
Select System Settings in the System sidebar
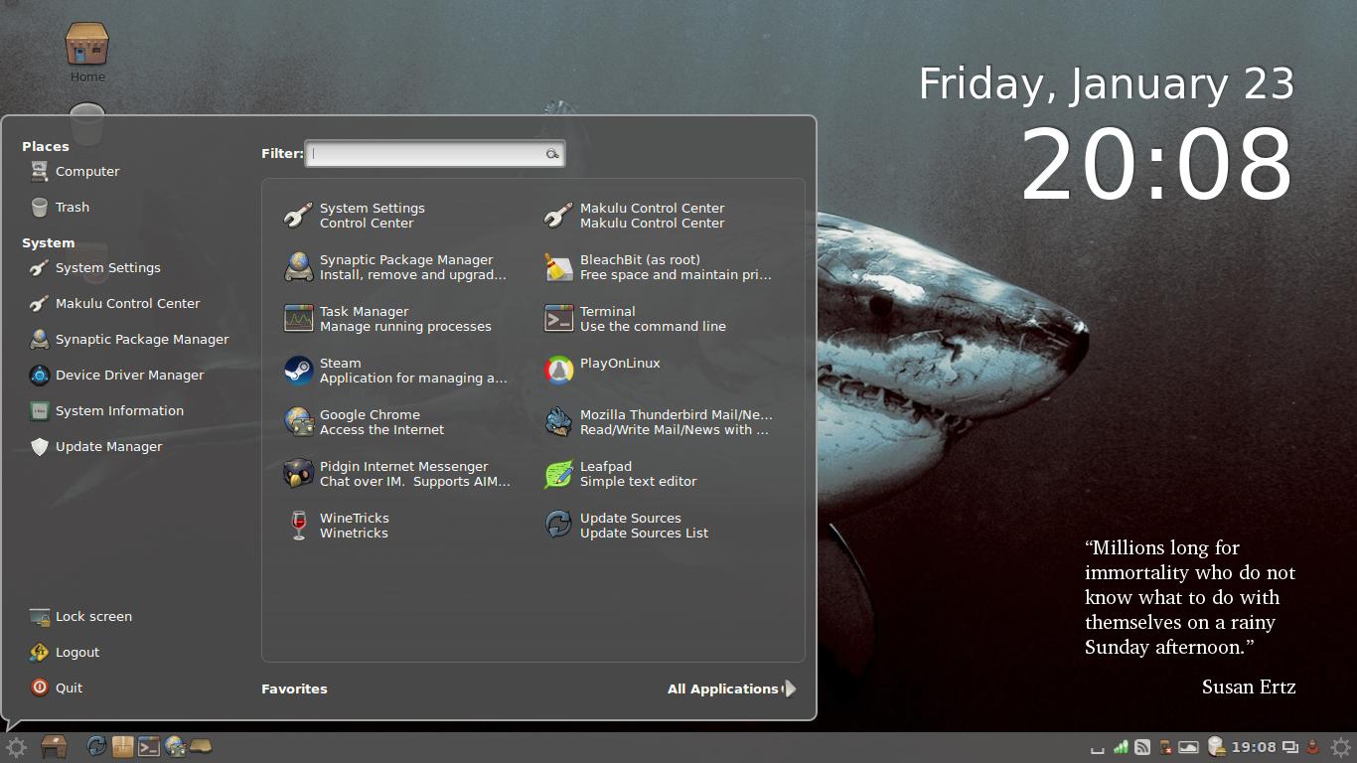94,268
